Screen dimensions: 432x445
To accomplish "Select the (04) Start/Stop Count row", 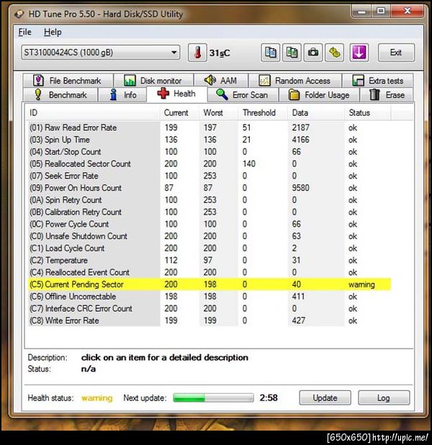I will (x=210, y=152).
